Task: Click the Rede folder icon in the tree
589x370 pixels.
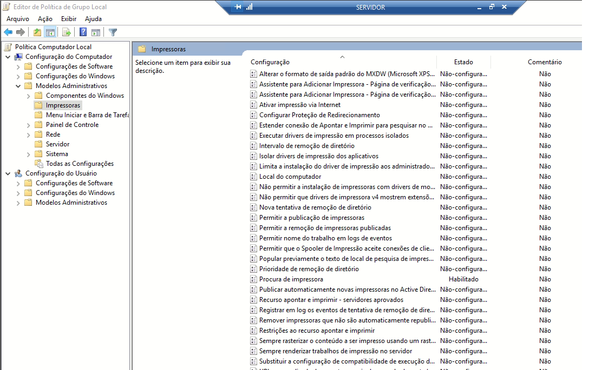Action: click(x=38, y=134)
